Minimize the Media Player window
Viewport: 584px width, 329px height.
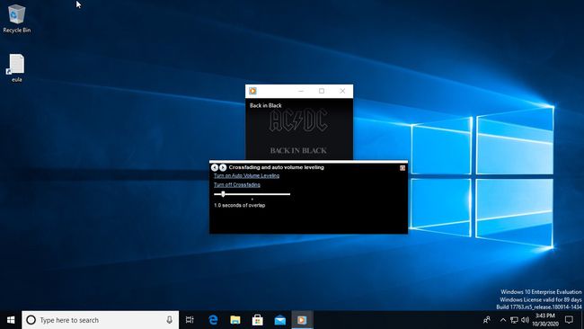301,91
